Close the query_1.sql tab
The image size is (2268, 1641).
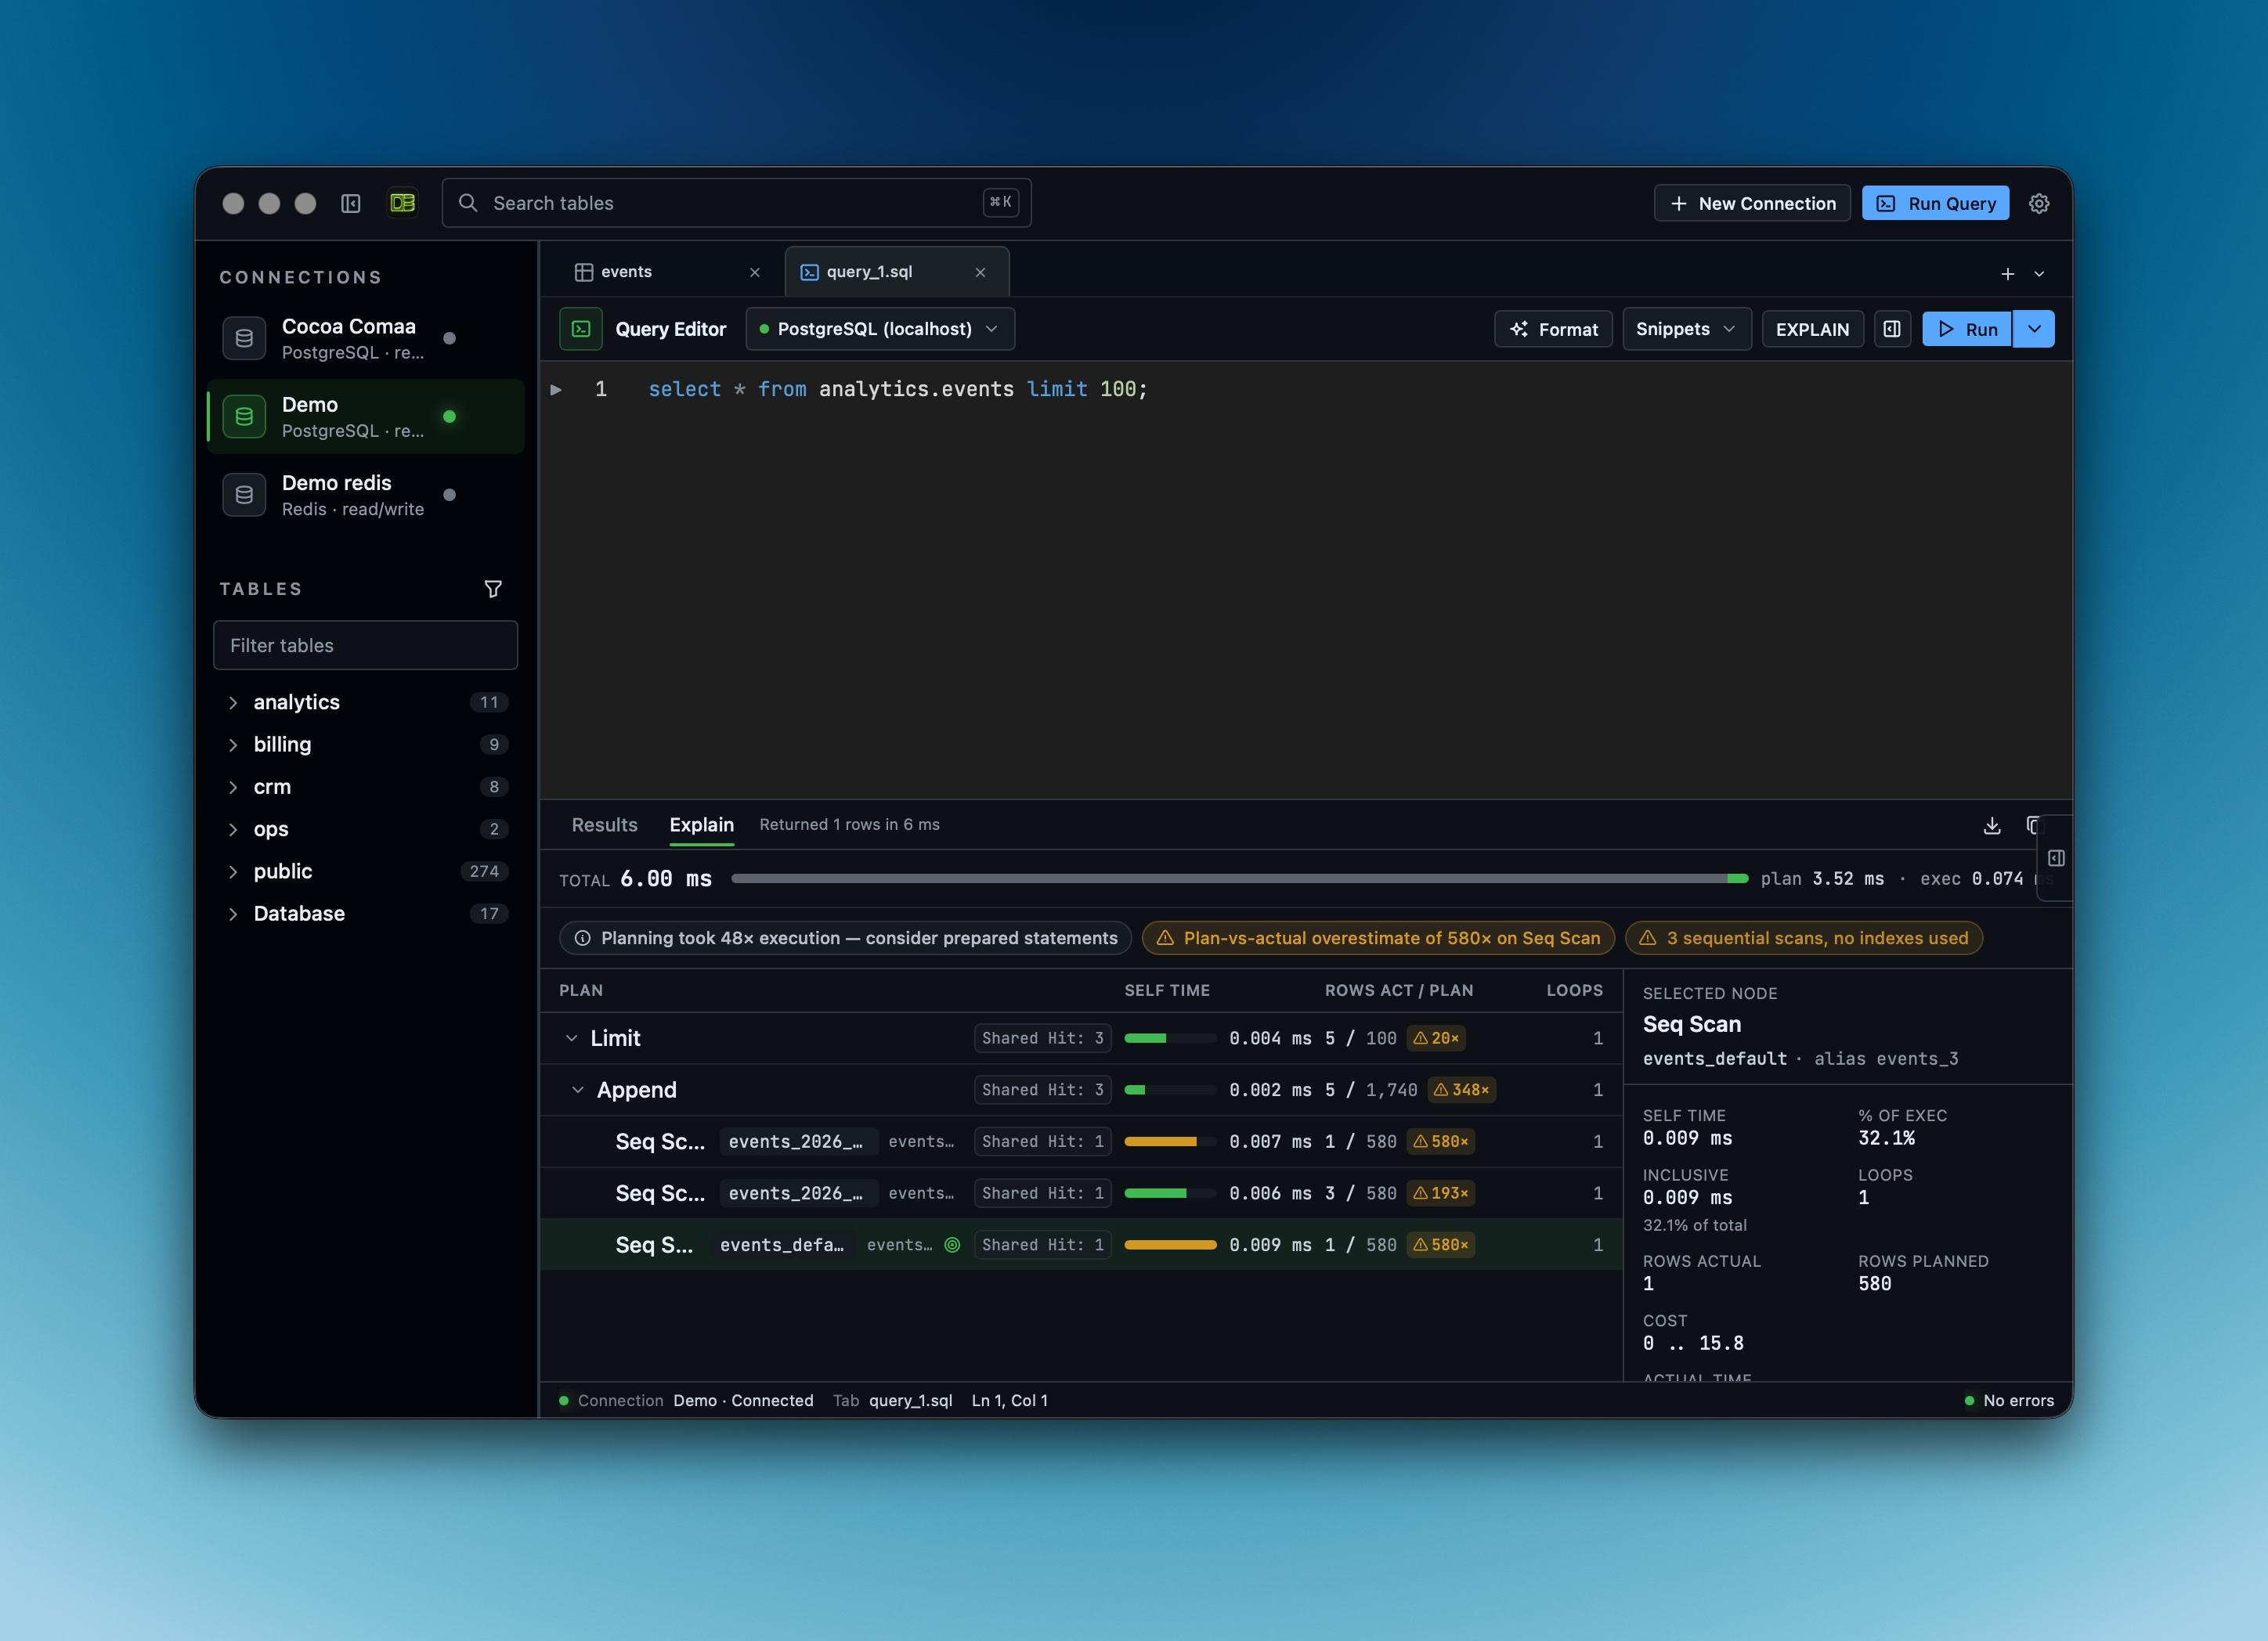980,272
